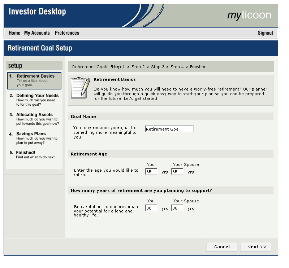289x268 pixels.
Task: Click the Goal Name text field
Action: click(169, 129)
